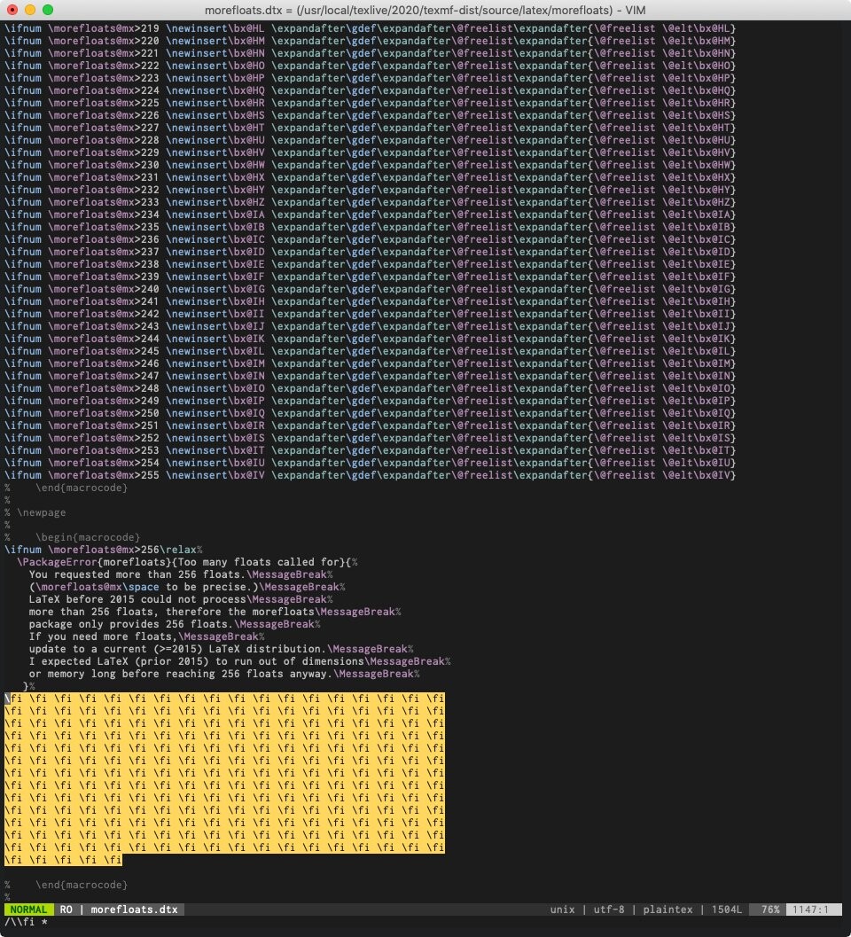
Task: Click the morefloats.dtx filename in status line
Action: 134,910
